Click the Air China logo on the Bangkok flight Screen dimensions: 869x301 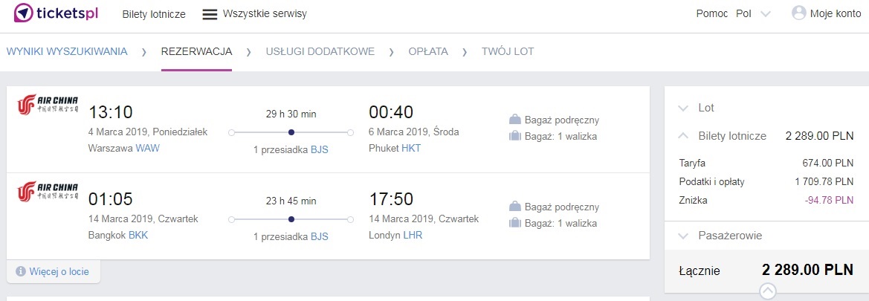(48, 191)
